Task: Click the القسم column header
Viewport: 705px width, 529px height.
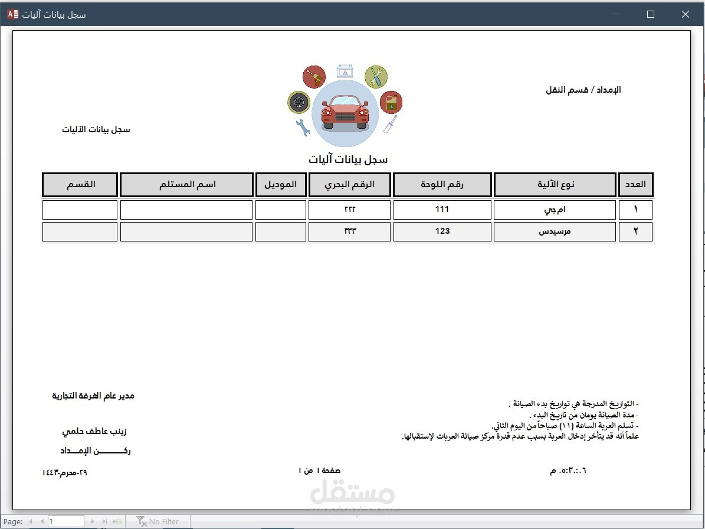Action: click(x=80, y=184)
